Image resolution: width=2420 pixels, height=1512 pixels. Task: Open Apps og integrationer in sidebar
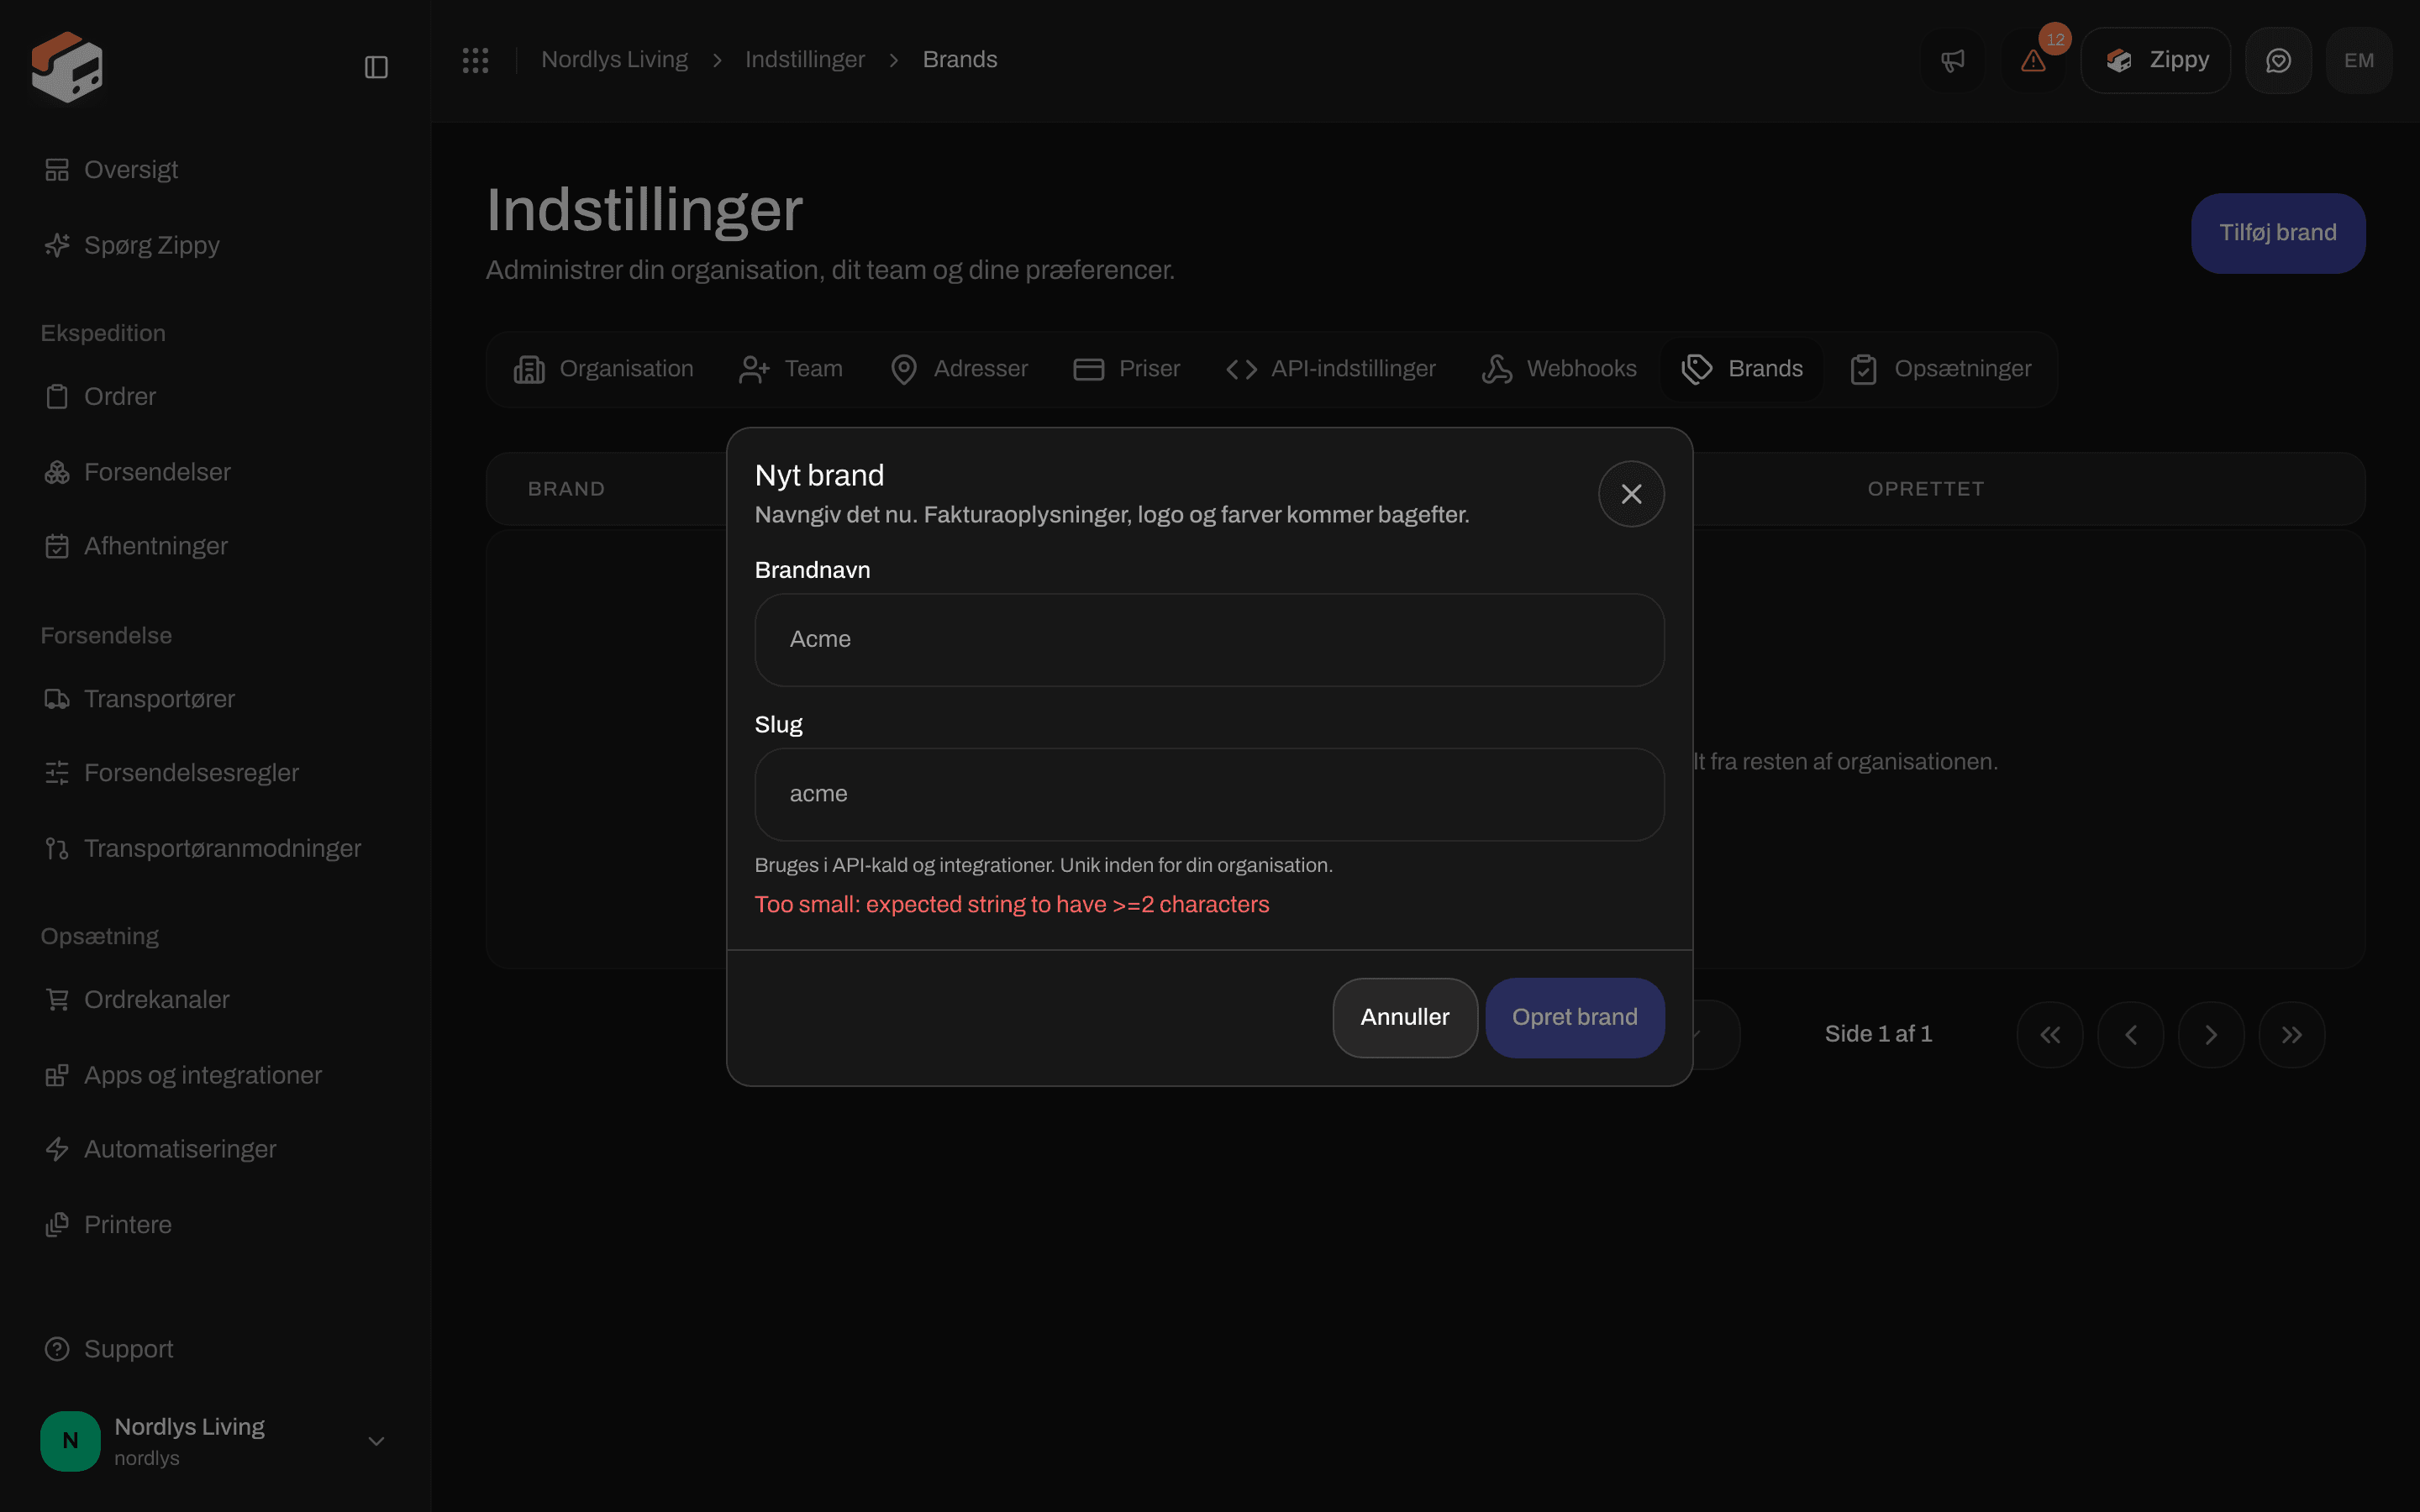click(216, 1075)
